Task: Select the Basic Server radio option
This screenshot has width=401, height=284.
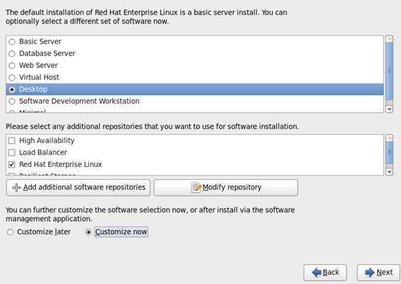Action: pos(12,42)
